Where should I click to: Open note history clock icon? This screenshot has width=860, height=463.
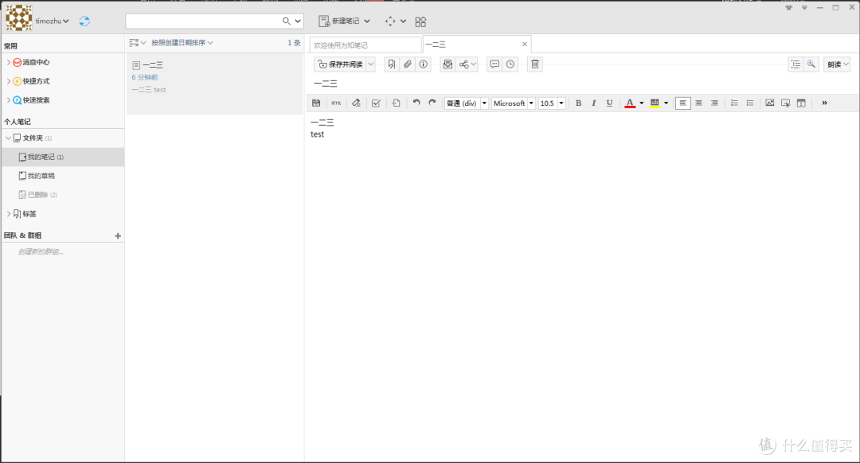(510, 64)
